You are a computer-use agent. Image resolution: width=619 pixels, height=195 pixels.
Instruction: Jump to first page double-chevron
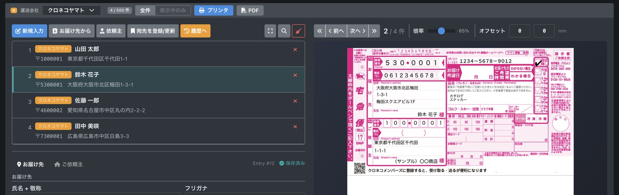point(320,31)
